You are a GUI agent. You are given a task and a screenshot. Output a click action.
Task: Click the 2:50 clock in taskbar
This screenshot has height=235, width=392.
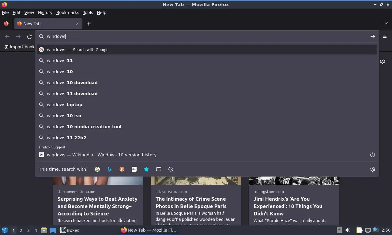386,230
